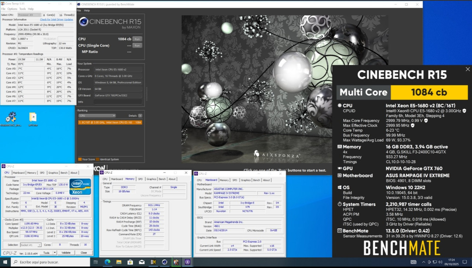Image resolution: width=472 pixels, height=268 pixels.
Task: Click the Intel Xeon badge in CPU-Z
Action: pyautogui.click(x=80, y=187)
